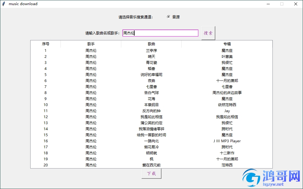Click album 范特西 in row 20

227,165
